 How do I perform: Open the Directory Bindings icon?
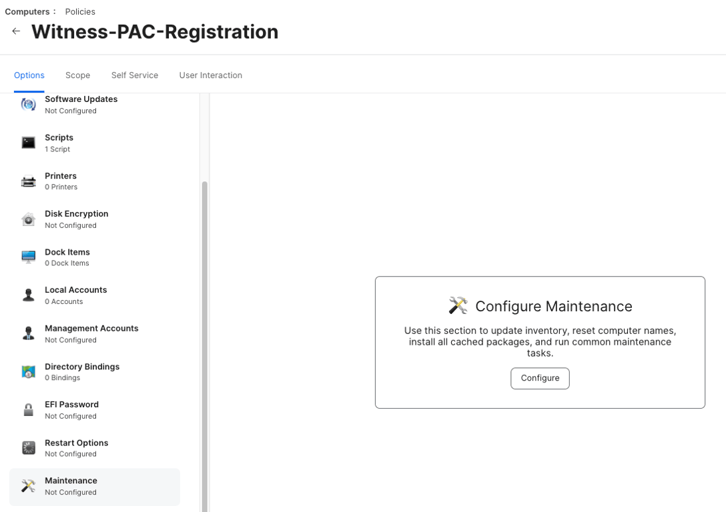pyautogui.click(x=28, y=372)
